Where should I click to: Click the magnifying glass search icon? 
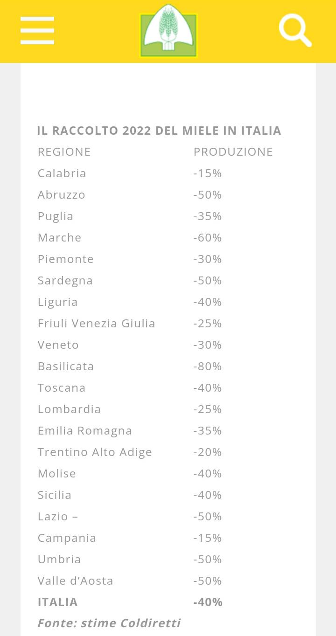point(296,30)
